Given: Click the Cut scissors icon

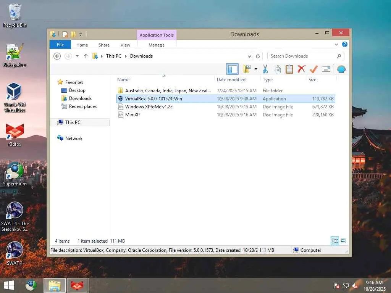Looking at the screenshot, I should coord(265,69).
